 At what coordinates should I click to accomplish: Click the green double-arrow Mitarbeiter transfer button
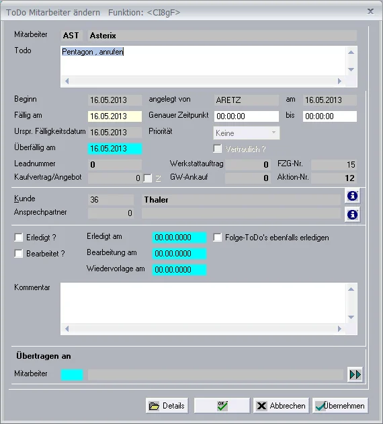pyautogui.click(x=355, y=374)
